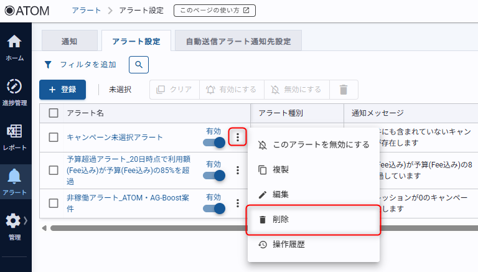Open three-dot menu for キャンペーン未選択アラート

(237, 137)
